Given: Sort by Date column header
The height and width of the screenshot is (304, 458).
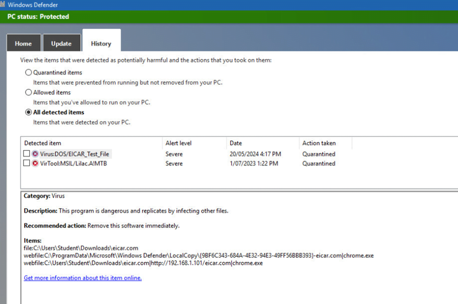Looking at the screenshot, I should [x=262, y=143].
